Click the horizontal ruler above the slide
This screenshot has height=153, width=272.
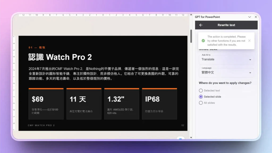pos(103,15)
